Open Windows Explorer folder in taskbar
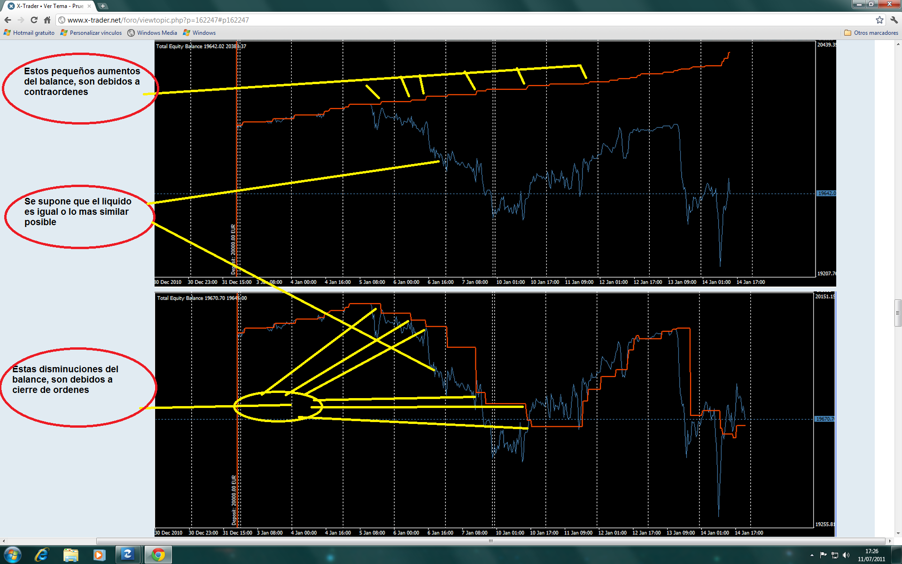This screenshot has width=902, height=564. tap(70, 555)
